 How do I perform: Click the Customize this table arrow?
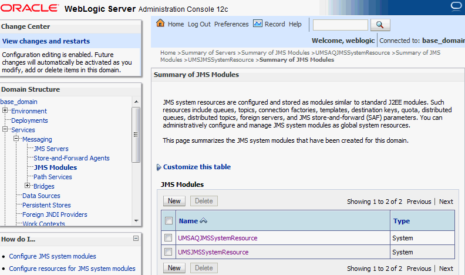click(159, 167)
